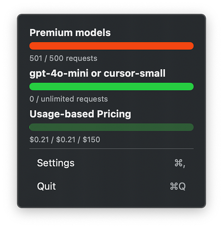The height and width of the screenshot is (228, 223).
Task: Click the dark green Usage-based Pricing bar
Action: 111,127
